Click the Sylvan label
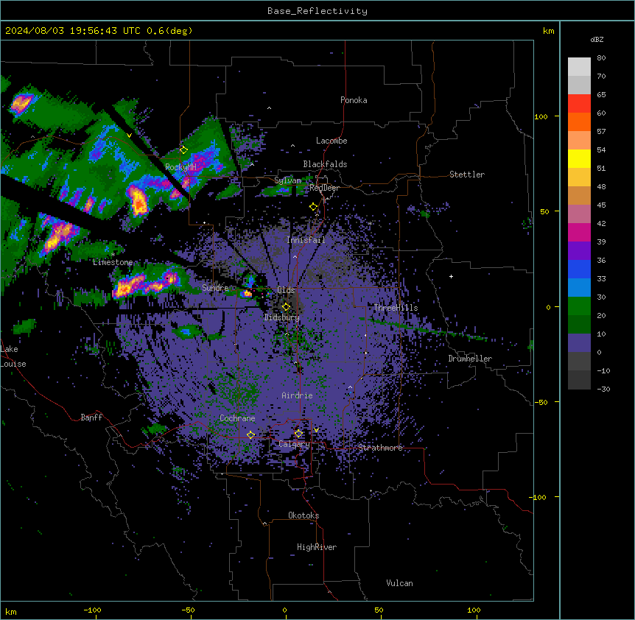Viewport: 635px width, 620px height. (287, 180)
